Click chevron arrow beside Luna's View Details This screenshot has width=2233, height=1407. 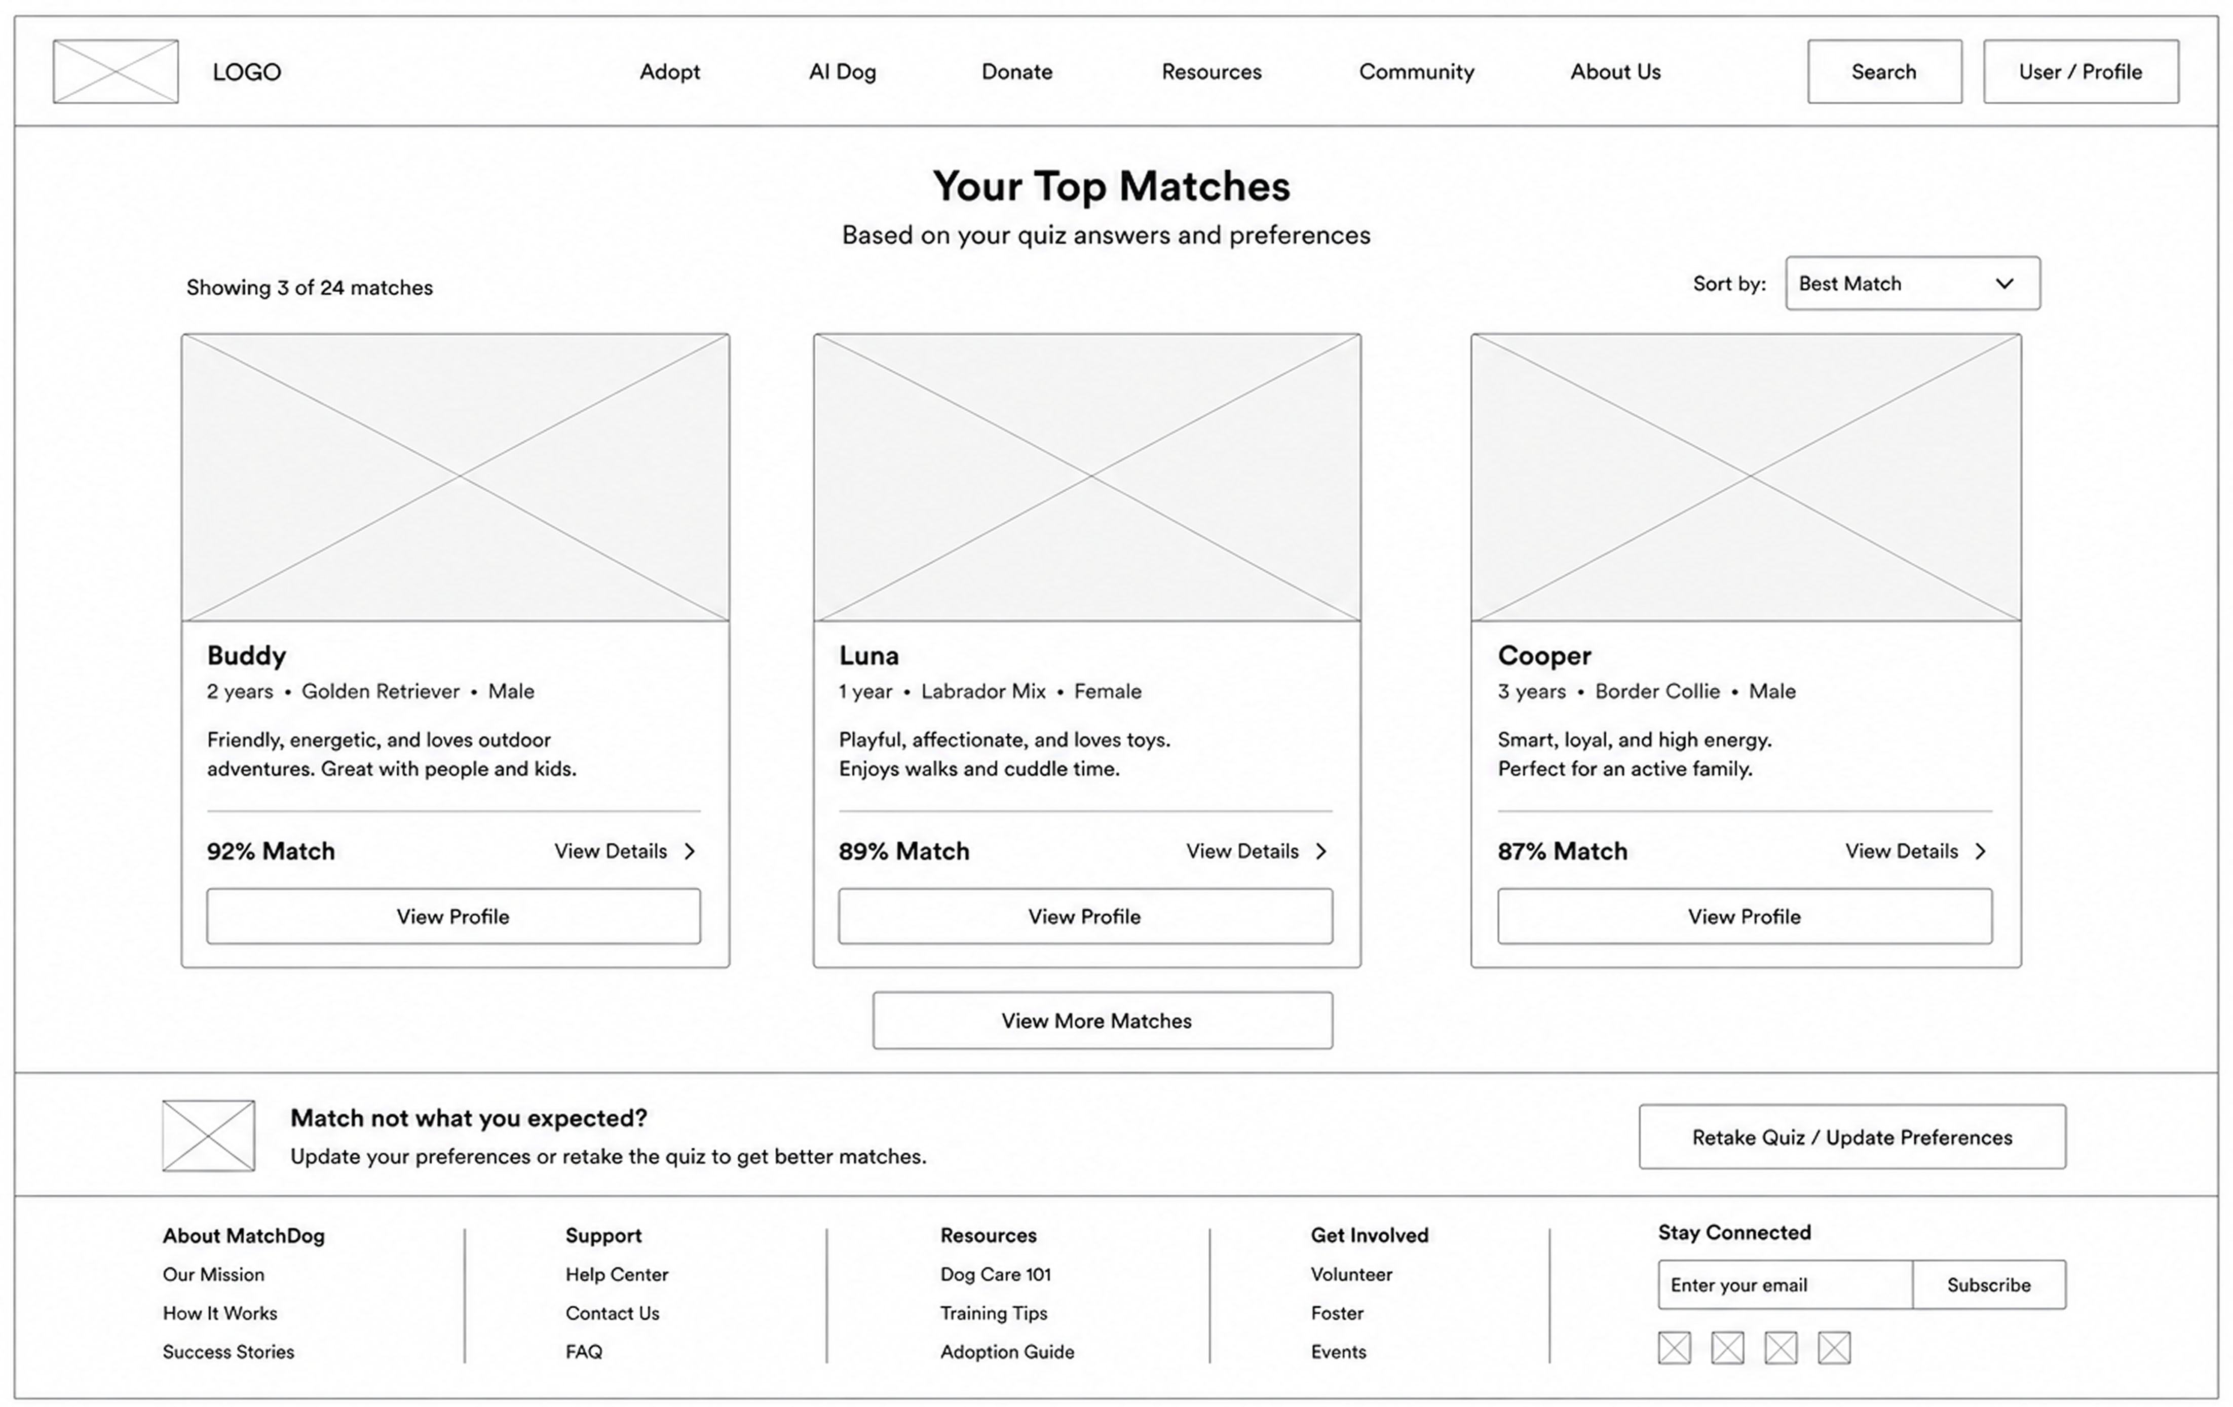click(1321, 851)
